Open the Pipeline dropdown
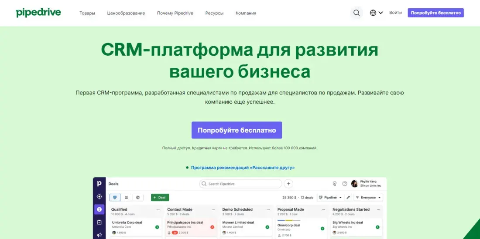This screenshot has height=239, width=480. click(x=330, y=198)
